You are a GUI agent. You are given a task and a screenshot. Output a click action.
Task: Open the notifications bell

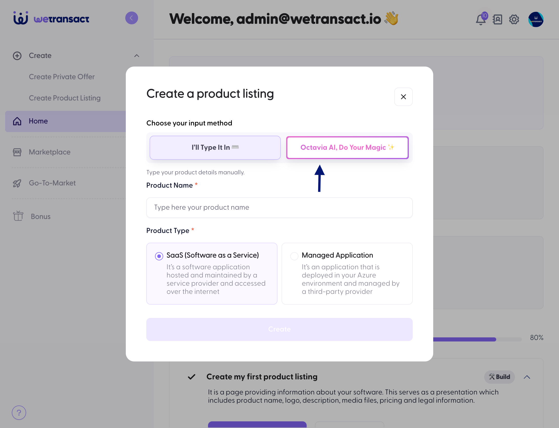click(x=481, y=19)
